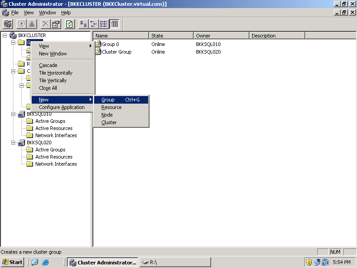The width and height of the screenshot is (357, 268).
Task: Click the Open Connection toolbar icon
Action: pyautogui.click(x=8, y=24)
